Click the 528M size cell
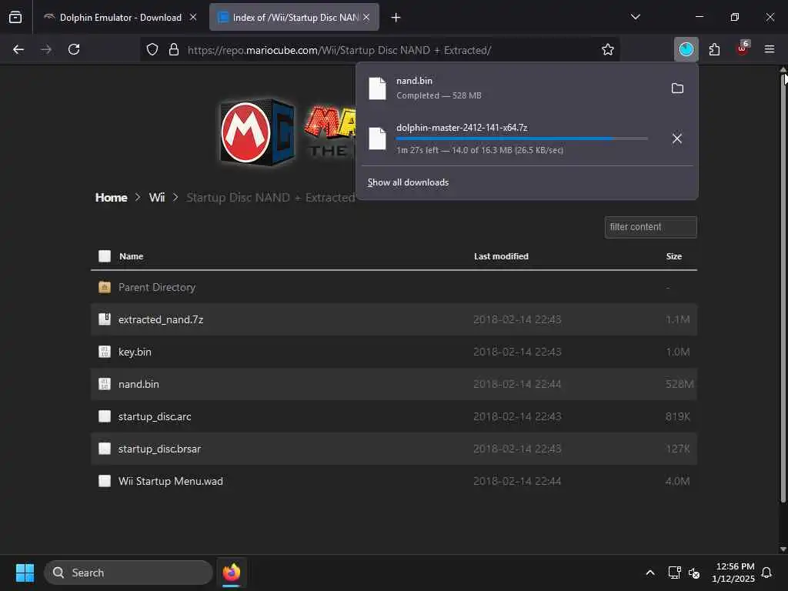Screen dimensions: 788x591 [679, 384]
